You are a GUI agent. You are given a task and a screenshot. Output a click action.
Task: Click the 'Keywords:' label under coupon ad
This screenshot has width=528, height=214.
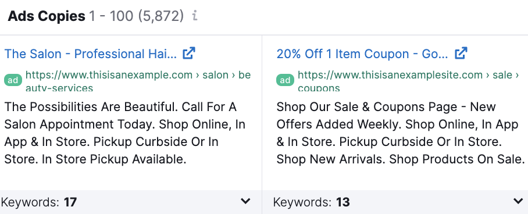[302, 202]
